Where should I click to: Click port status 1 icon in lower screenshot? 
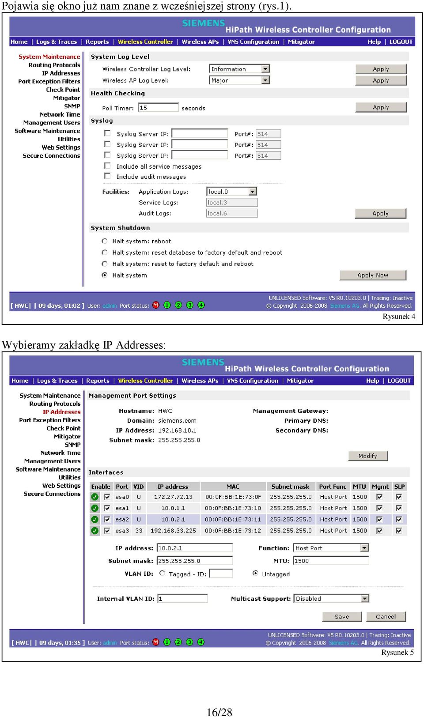(x=167, y=642)
